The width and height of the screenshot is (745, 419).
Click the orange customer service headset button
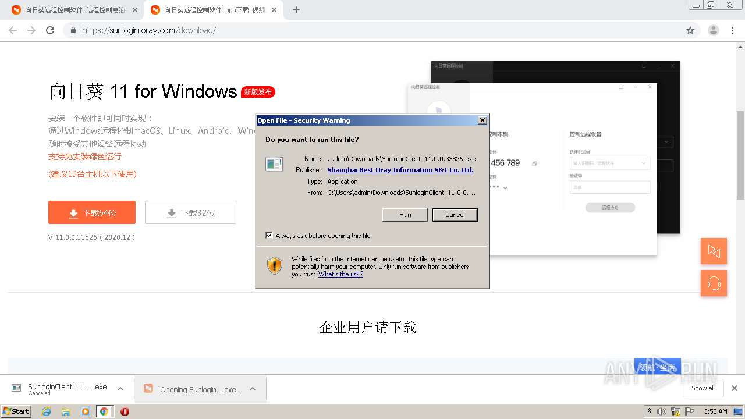point(714,283)
